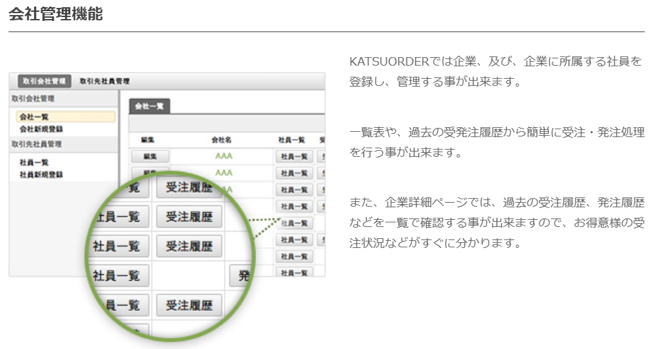Click the topmost 受注履歴 button in the magnifier

click(189, 187)
